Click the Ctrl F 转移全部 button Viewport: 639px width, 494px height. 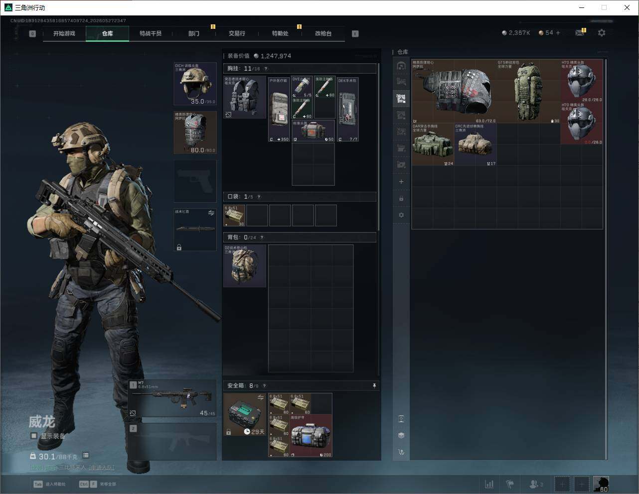98,484
